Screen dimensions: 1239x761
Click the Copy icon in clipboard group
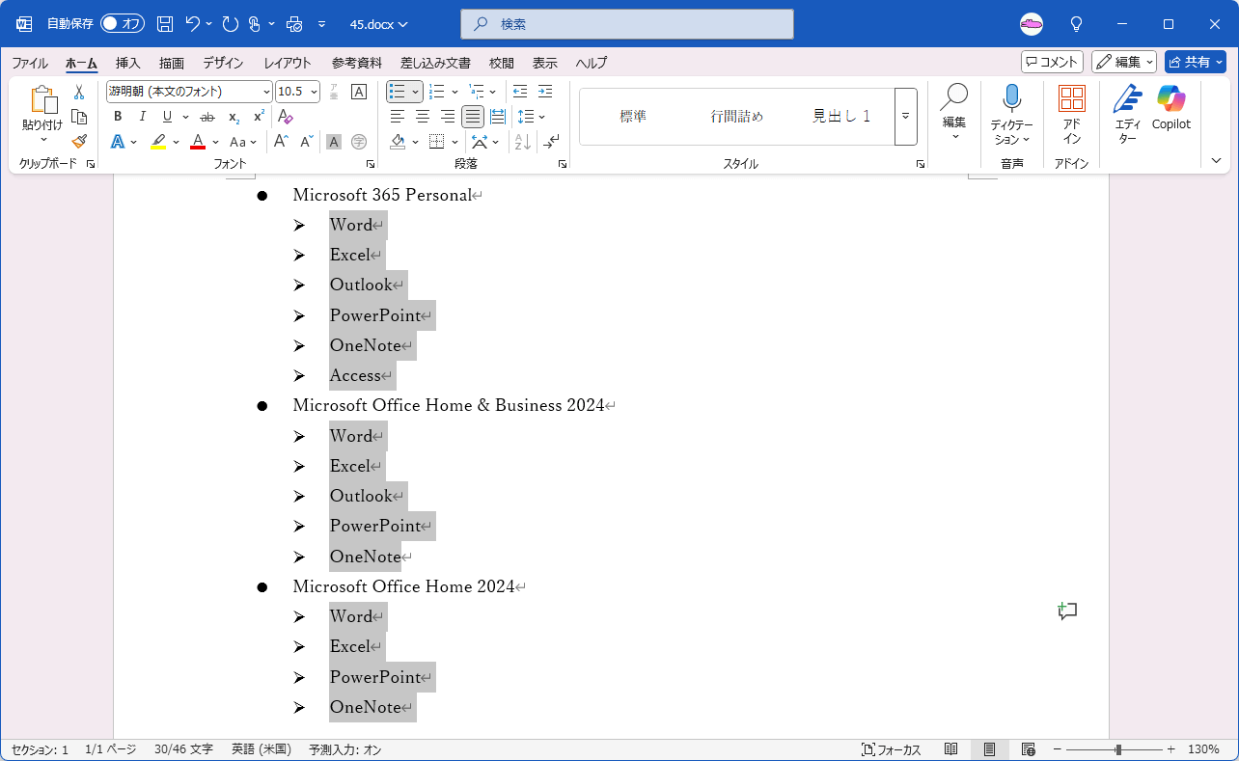click(79, 117)
